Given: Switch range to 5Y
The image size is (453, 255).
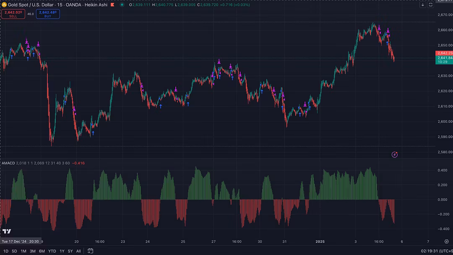Looking at the screenshot, I should pyautogui.click(x=70, y=251).
